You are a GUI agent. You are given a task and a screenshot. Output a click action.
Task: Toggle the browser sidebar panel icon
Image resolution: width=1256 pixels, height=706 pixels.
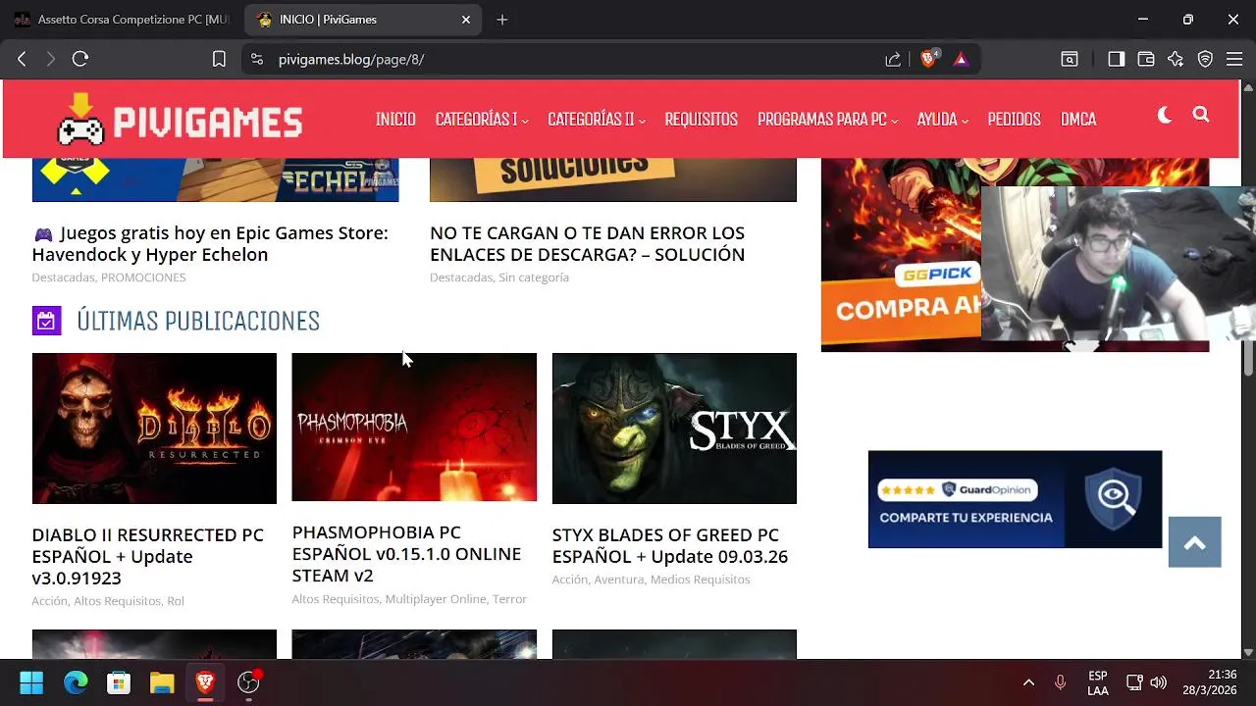pyautogui.click(x=1116, y=59)
